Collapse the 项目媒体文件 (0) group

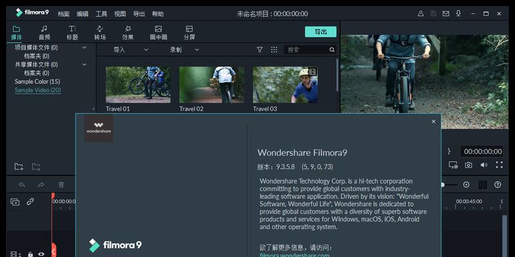(84, 48)
